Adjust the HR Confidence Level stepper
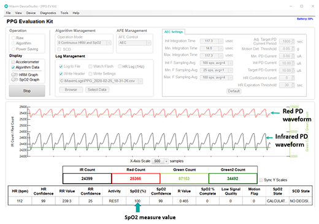 pyautogui.click(x=293, y=78)
